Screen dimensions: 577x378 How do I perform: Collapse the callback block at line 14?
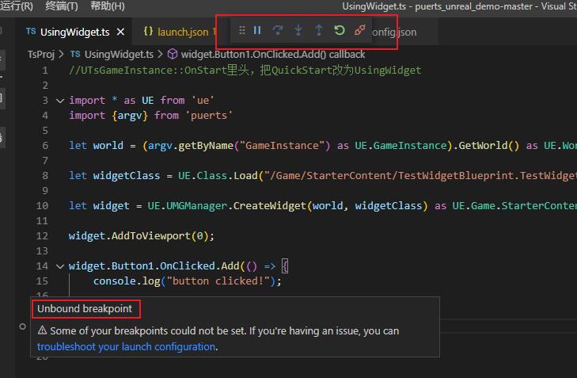click(60, 266)
